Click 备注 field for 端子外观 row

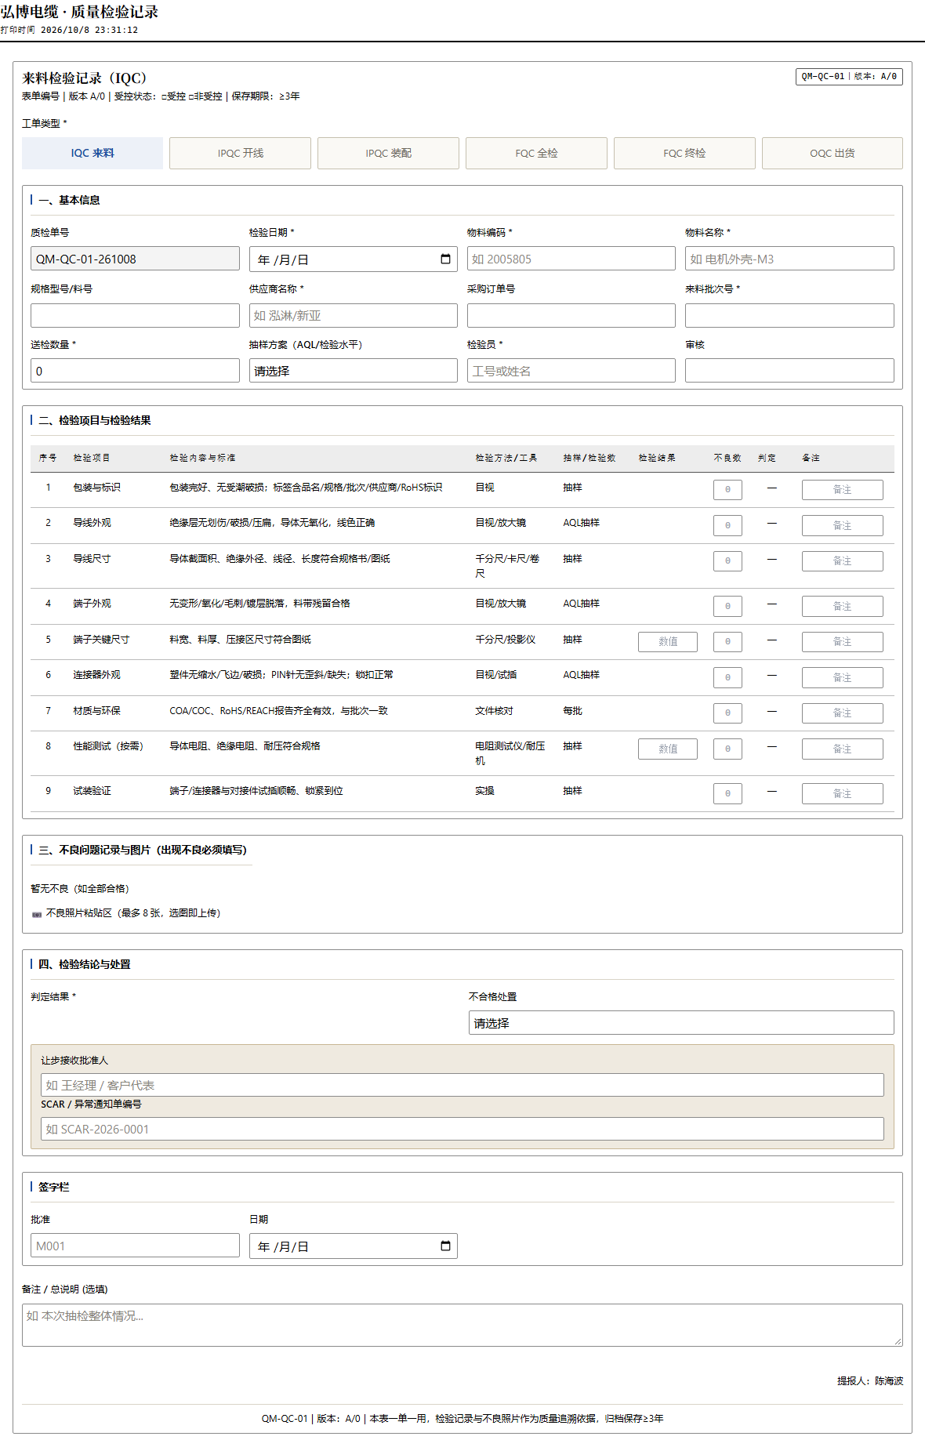coord(842,606)
